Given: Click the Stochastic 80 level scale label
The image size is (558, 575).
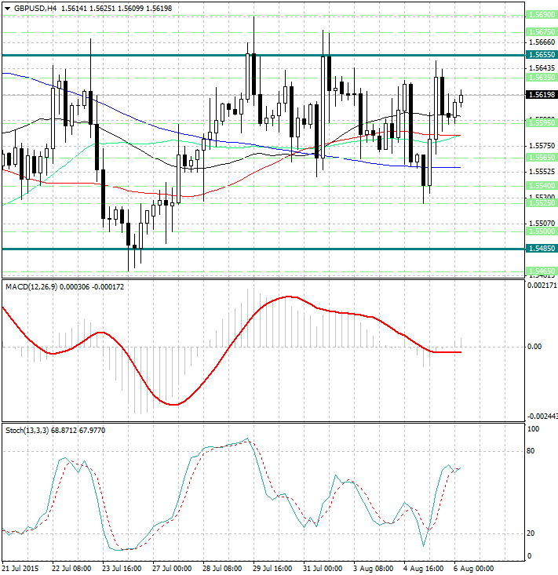Looking at the screenshot, I should coord(531,451).
